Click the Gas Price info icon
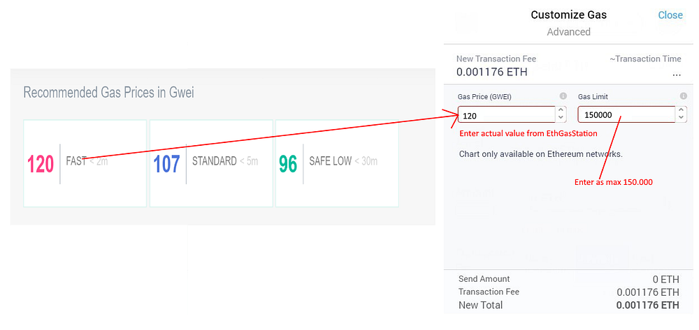The height and width of the screenshot is (330, 699). click(x=563, y=96)
